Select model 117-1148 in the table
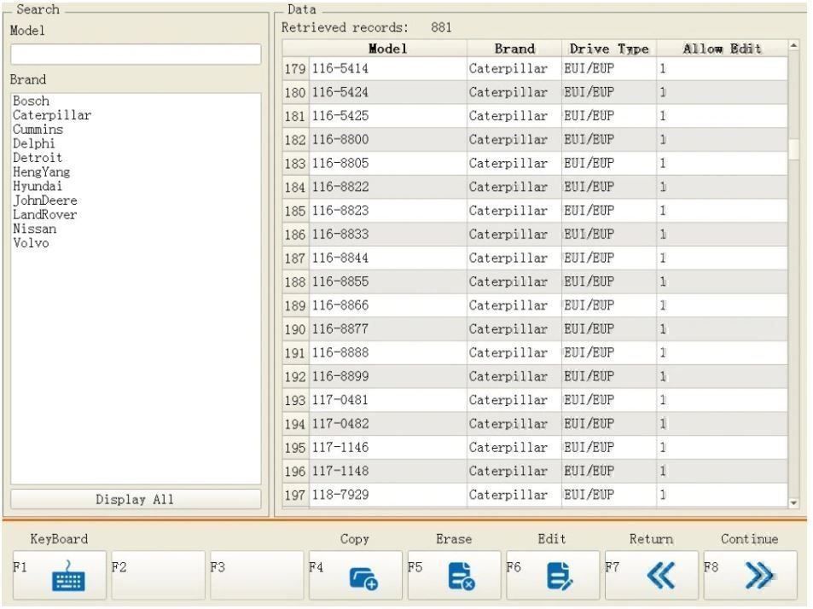This screenshot has width=813, height=609. [388, 471]
